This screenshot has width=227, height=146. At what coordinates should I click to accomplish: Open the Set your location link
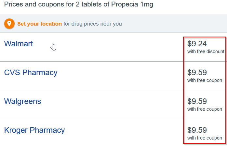coord(40,24)
